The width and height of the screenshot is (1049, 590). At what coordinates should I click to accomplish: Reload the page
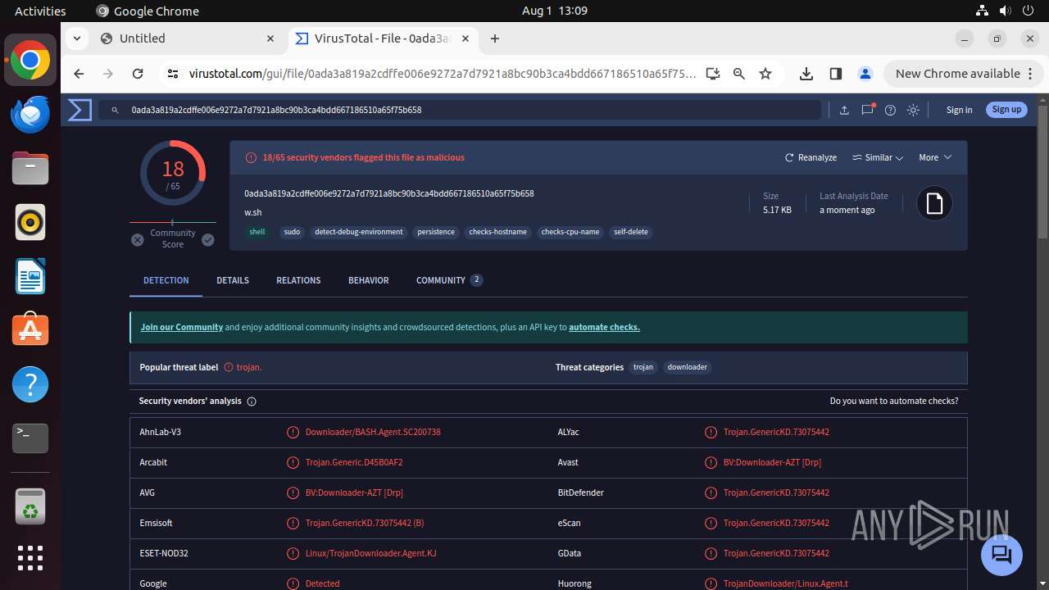click(x=138, y=74)
